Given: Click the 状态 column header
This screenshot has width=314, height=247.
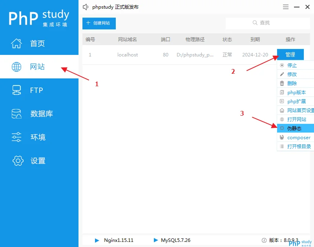Looking at the screenshot, I should 227,39.
